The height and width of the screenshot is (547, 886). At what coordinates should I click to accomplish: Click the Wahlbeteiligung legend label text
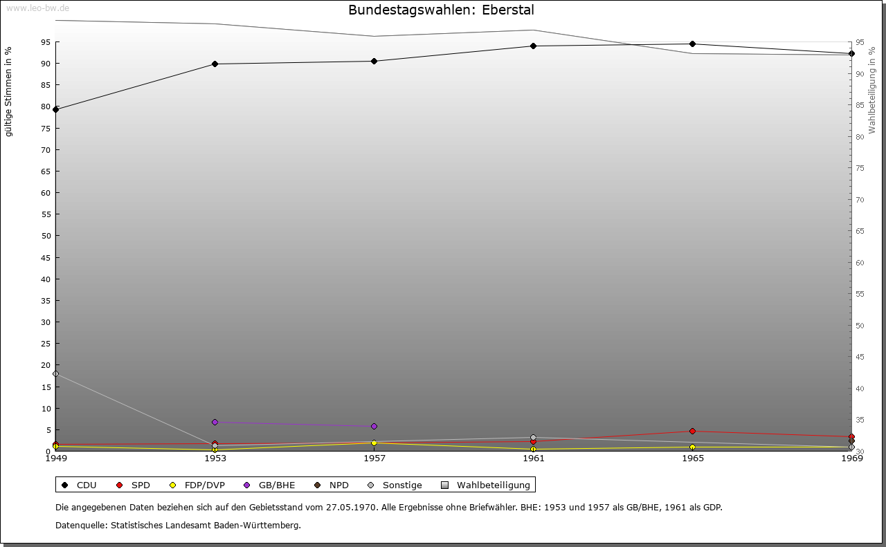click(493, 485)
